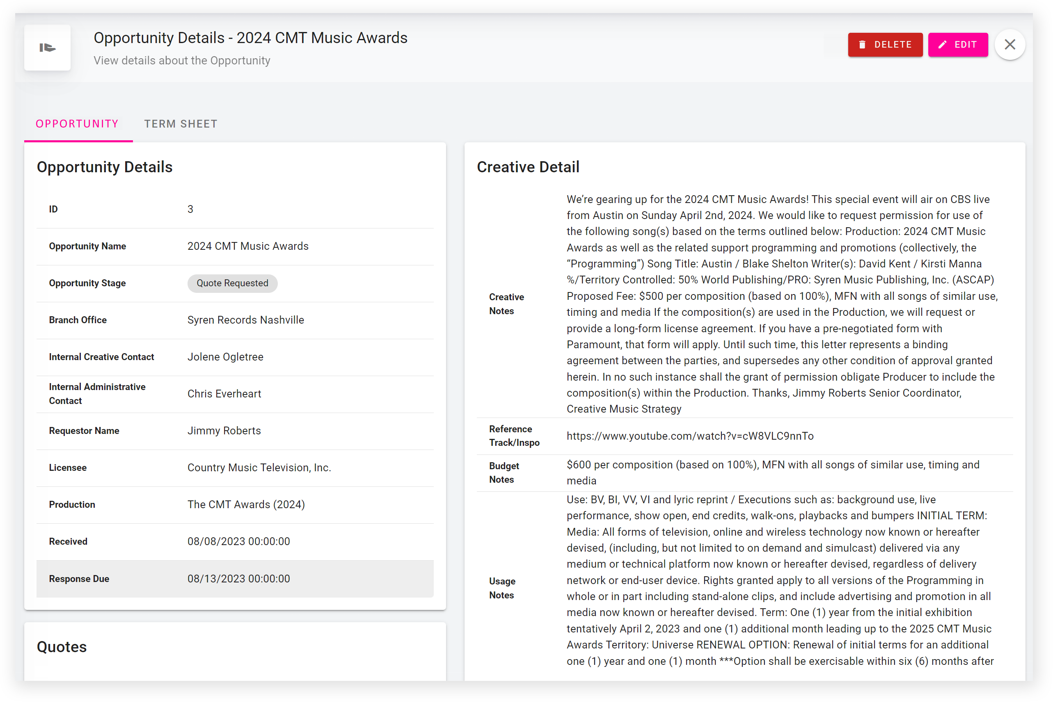Click subtitle View details about the Opportunity
Viewport: 1053px width, 703px height.
182,60
